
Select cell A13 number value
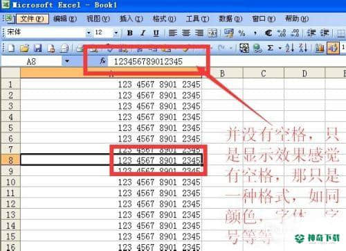[x=111, y=214]
